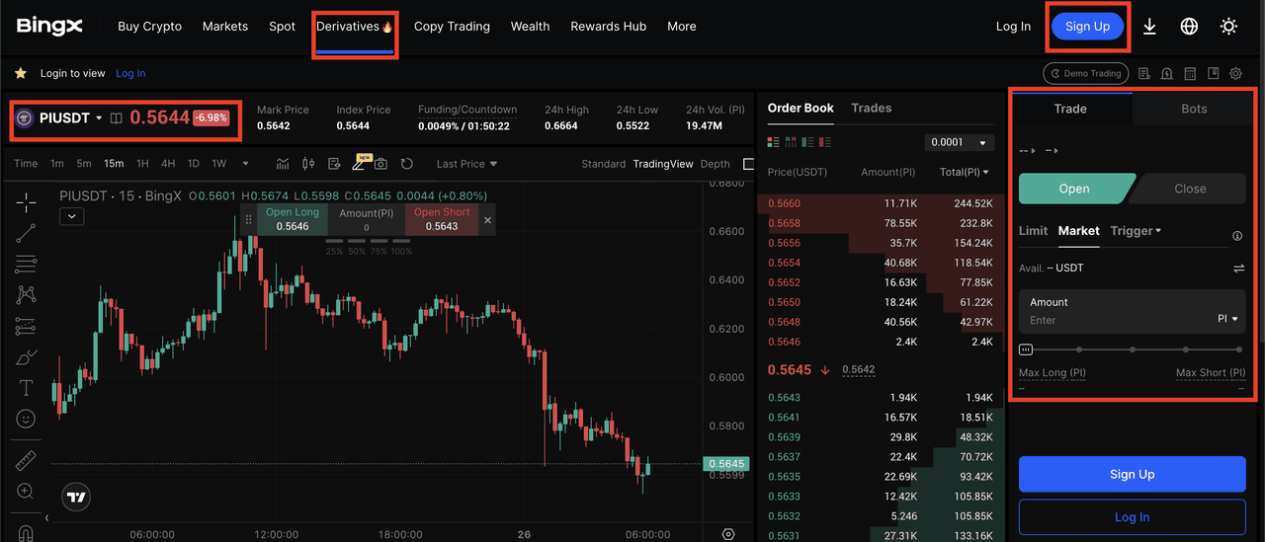Open the Copy Trading menu
1265x542 pixels.
(x=452, y=27)
